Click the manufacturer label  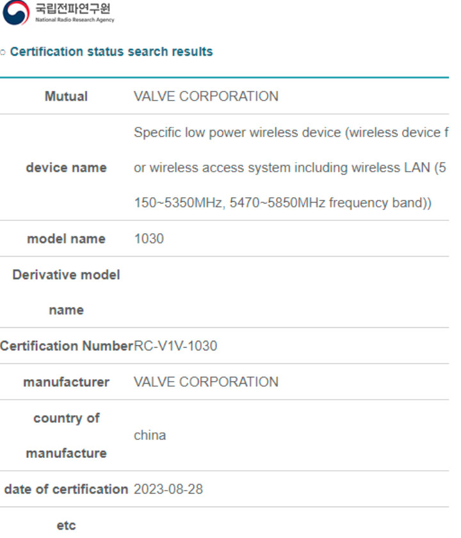click(x=66, y=382)
